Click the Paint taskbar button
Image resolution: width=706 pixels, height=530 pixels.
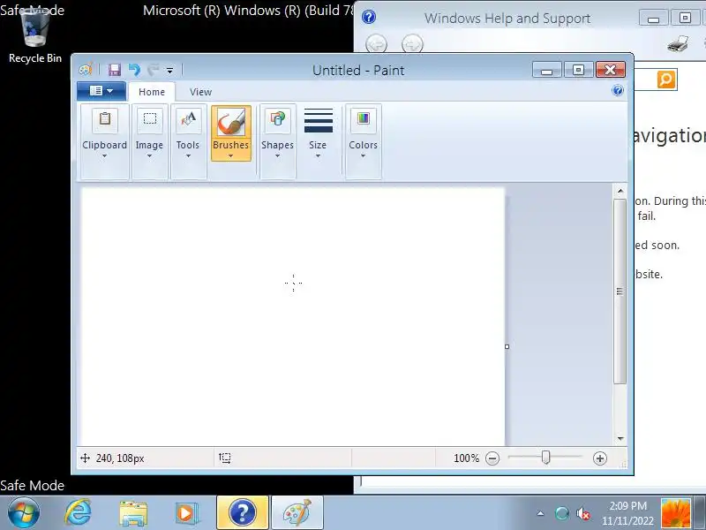(297, 513)
